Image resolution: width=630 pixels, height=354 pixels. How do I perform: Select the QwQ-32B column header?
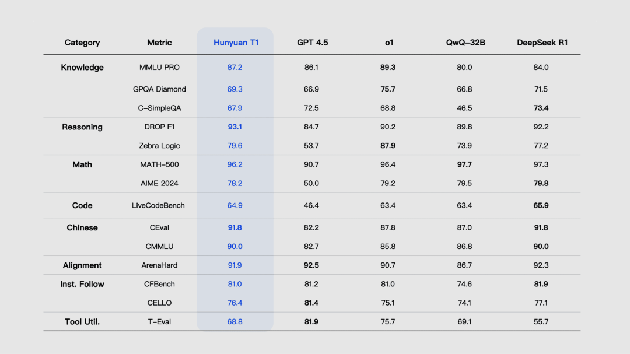point(466,43)
